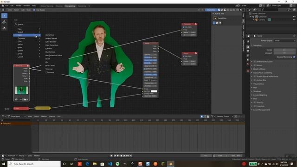
Task: Click the Movie Clip node thumbnail
Action: [x=21, y=90]
